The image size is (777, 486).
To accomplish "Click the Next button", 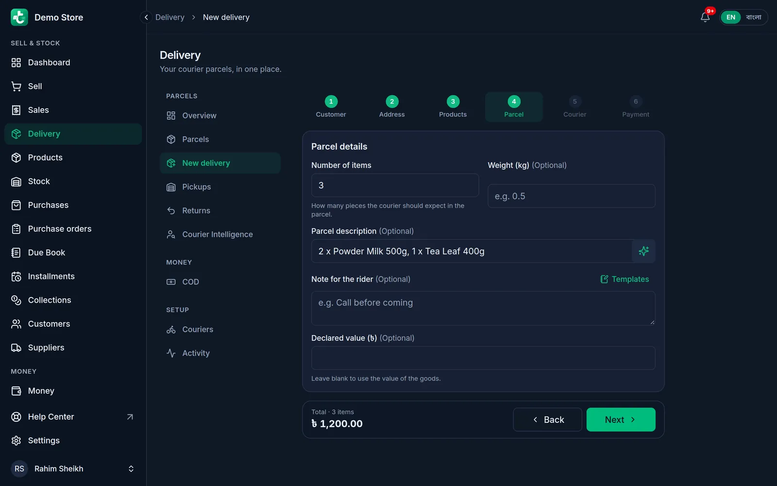I will point(621,419).
